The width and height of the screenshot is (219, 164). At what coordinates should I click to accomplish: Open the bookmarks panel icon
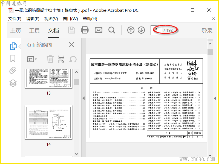pyautogui.click(x=13, y=58)
